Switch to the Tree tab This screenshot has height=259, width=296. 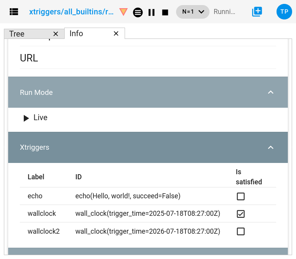(x=17, y=34)
